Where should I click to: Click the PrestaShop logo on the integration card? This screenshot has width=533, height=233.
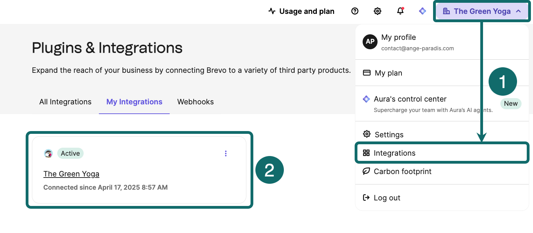pos(48,153)
